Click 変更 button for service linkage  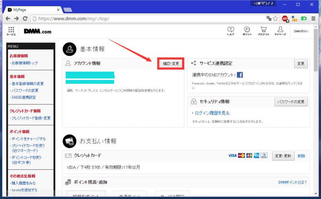[x=301, y=64]
